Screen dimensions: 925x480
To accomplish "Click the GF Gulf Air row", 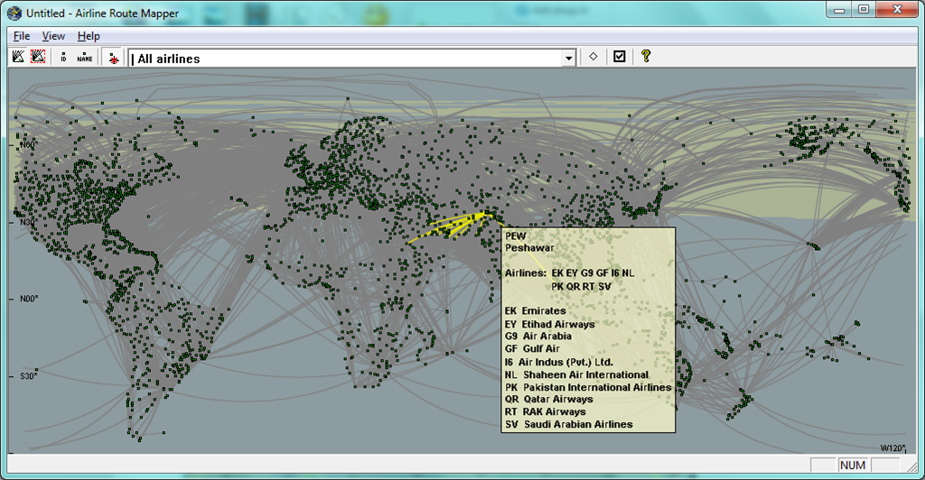I will click(532, 348).
